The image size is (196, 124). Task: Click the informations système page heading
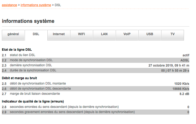28,21
